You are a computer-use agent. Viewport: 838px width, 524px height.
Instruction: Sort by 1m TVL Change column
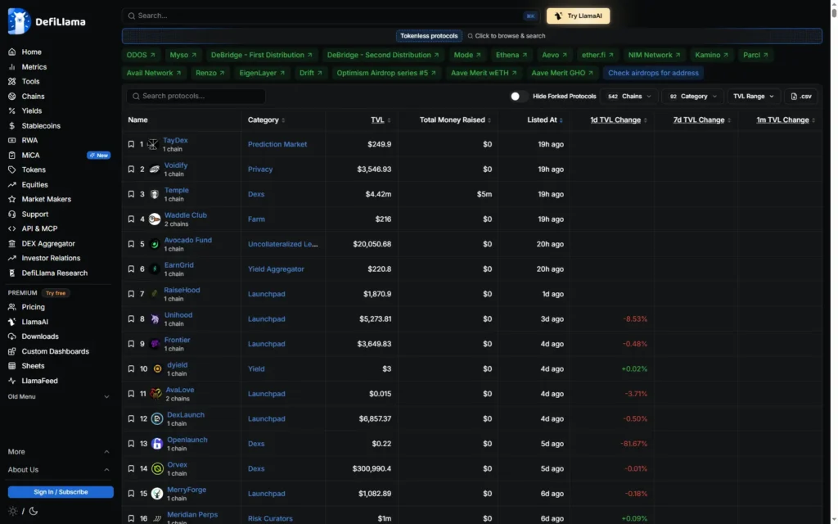(x=786, y=120)
